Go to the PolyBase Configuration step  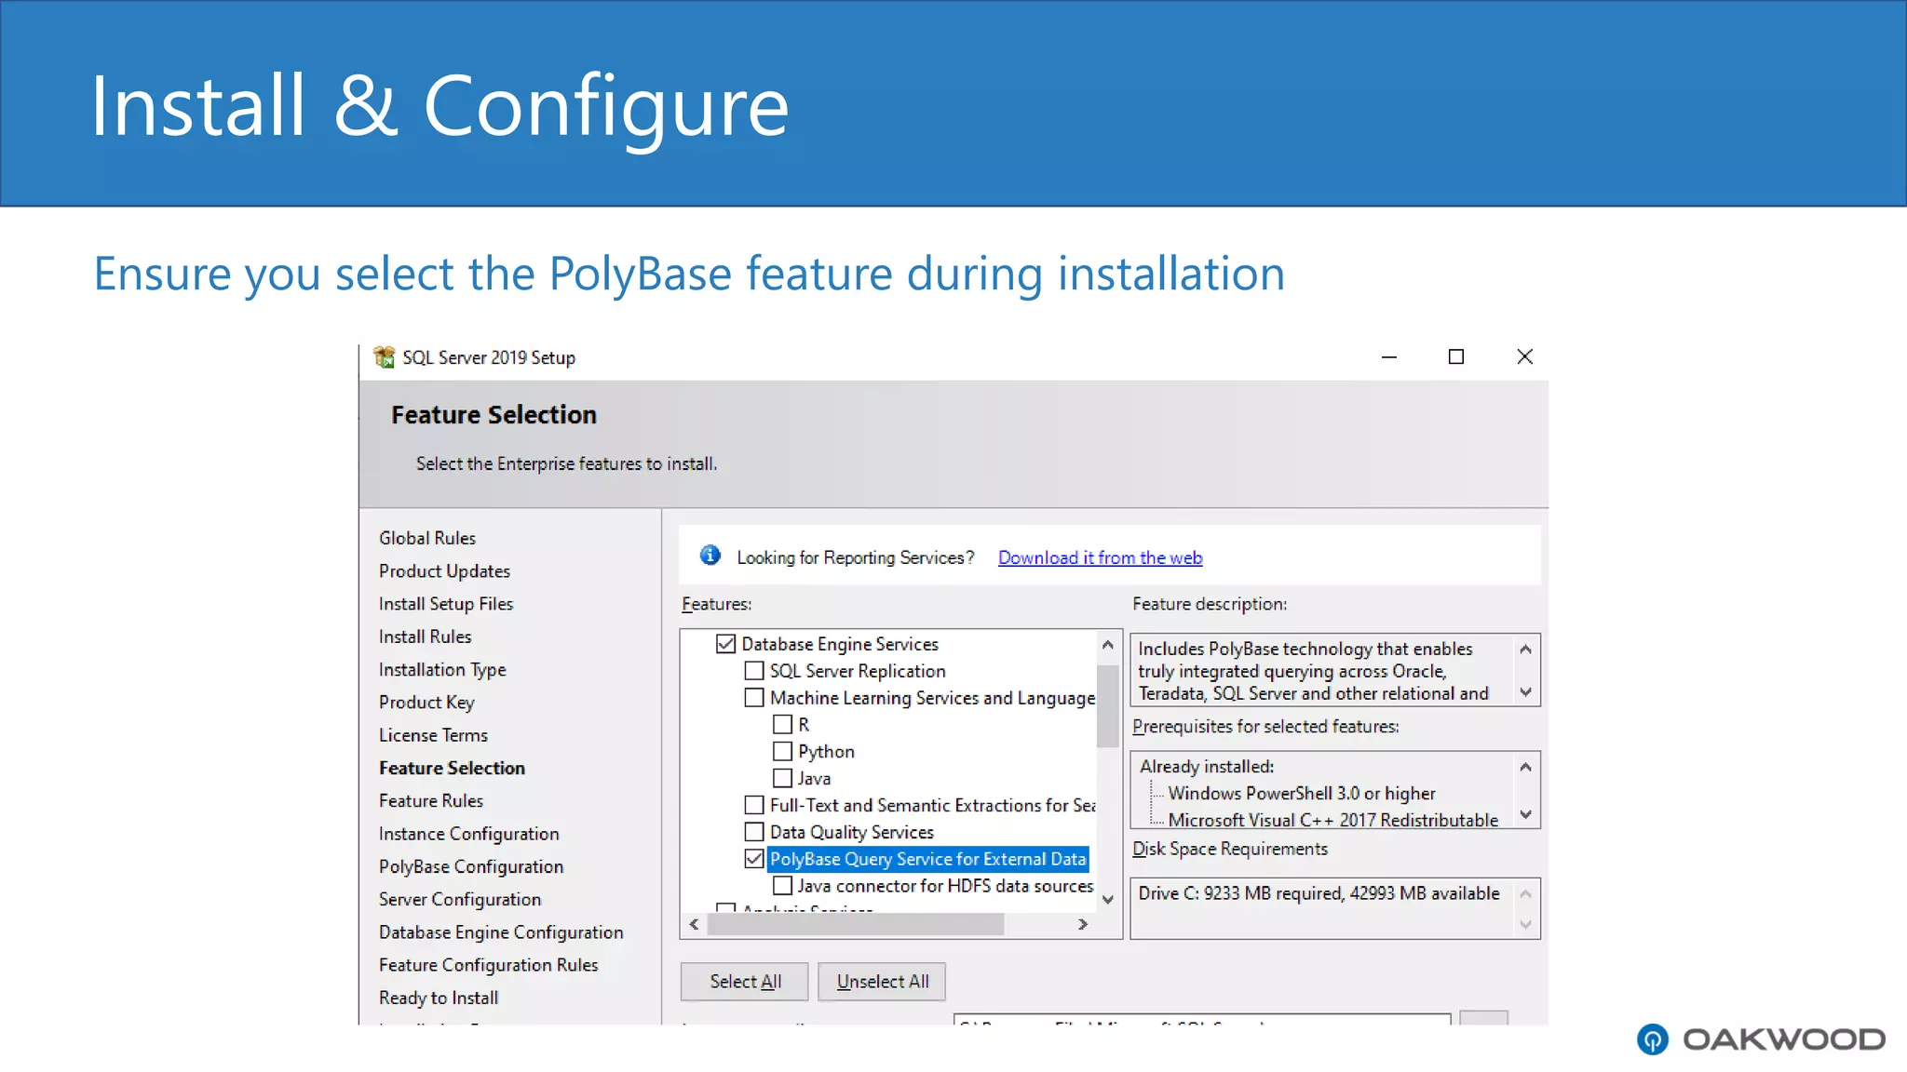[470, 866]
